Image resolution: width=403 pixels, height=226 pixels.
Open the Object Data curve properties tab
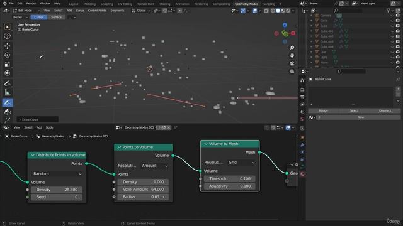(302, 166)
